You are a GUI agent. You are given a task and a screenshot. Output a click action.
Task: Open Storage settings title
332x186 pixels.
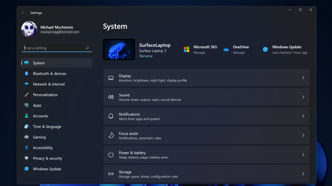click(x=125, y=172)
